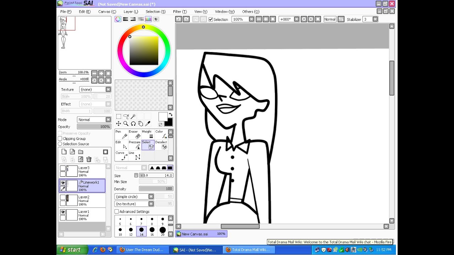
Task: Select the Edit linework tool
Action: [121, 145]
